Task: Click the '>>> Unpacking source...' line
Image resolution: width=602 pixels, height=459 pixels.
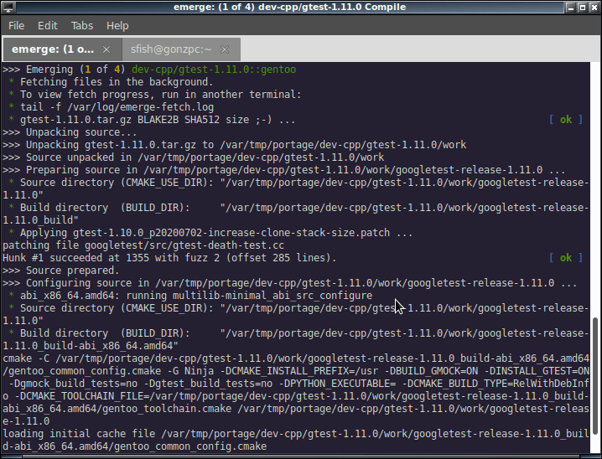Action: coord(70,132)
